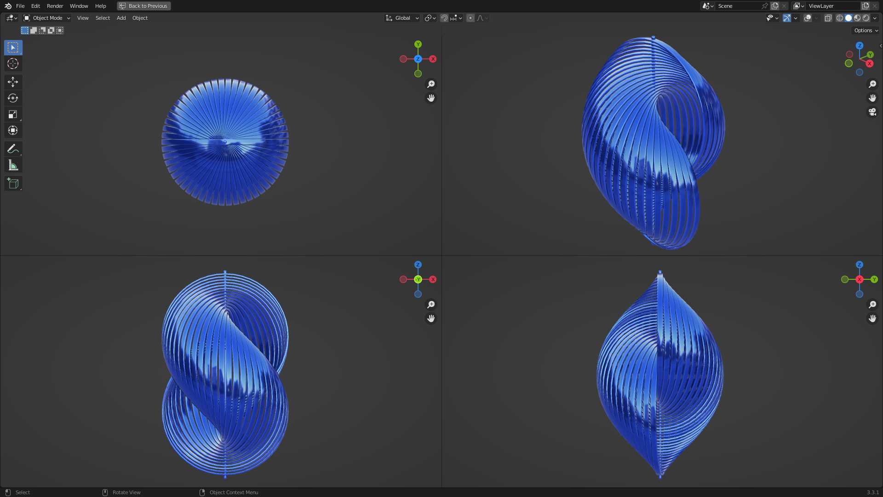Click pan hand icon in bottom-left viewport
The image size is (883, 497).
[431, 318]
